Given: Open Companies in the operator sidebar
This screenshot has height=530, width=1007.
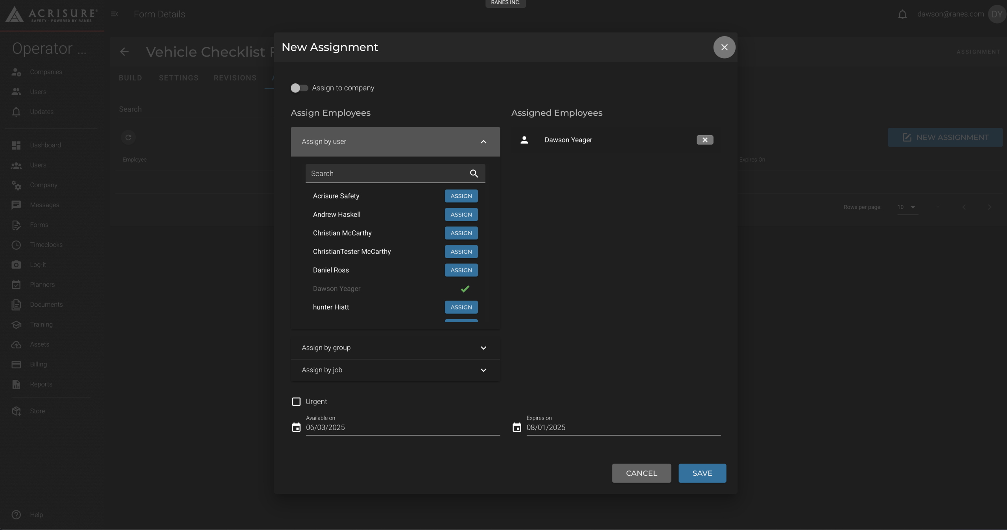Looking at the screenshot, I should [x=46, y=72].
